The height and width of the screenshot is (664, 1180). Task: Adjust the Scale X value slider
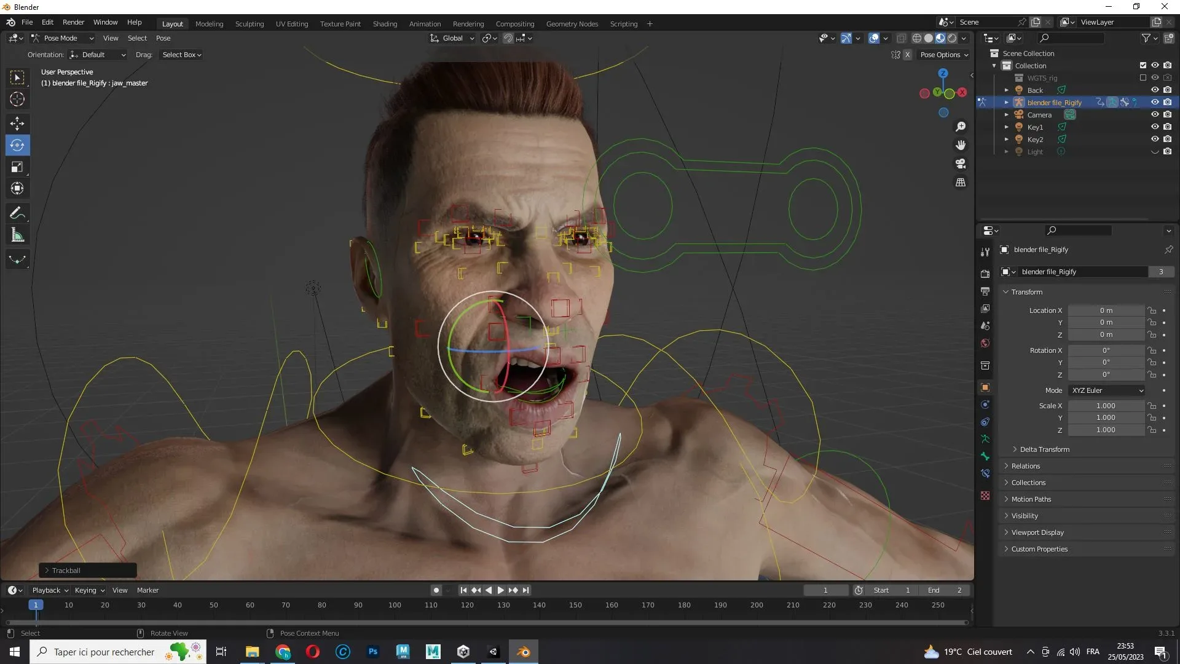pos(1106,406)
